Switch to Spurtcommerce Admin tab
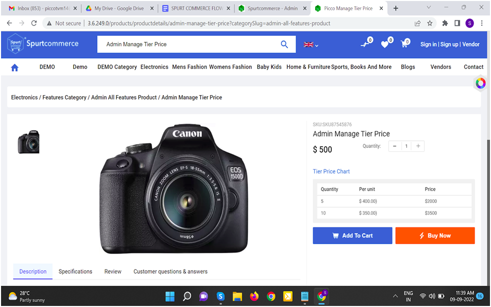The width and height of the screenshot is (491, 307). click(x=273, y=8)
